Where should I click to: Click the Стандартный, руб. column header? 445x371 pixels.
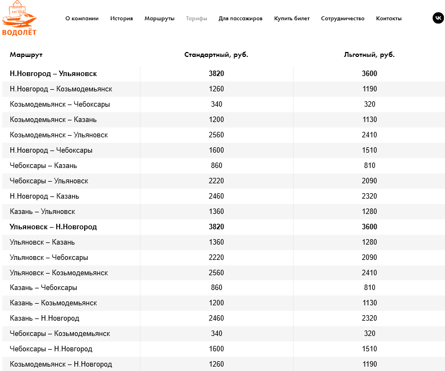(216, 55)
